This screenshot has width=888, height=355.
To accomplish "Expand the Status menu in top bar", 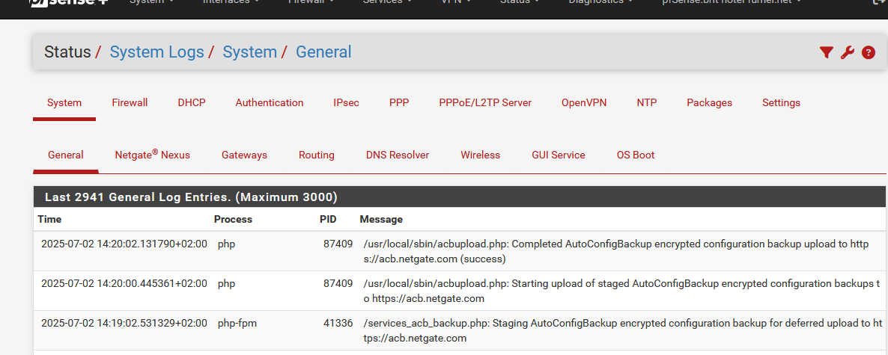I will click(x=519, y=2).
